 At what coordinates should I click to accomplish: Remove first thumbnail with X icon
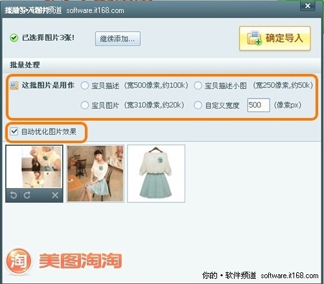pyautogui.click(x=55, y=195)
